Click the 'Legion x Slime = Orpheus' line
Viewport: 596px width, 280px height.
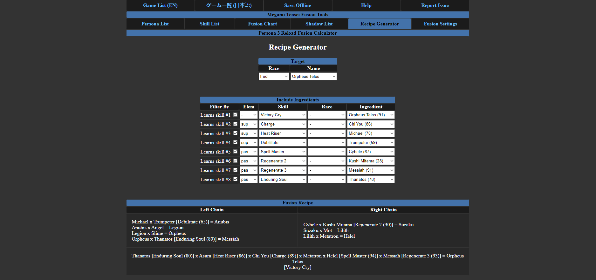click(x=159, y=233)
